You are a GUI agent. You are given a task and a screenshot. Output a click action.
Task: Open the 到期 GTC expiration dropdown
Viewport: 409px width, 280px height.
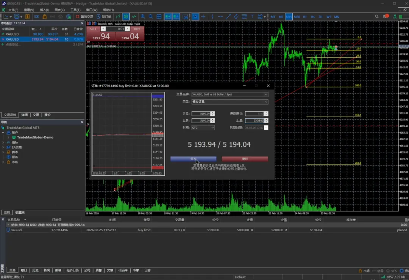click(203, 128)
